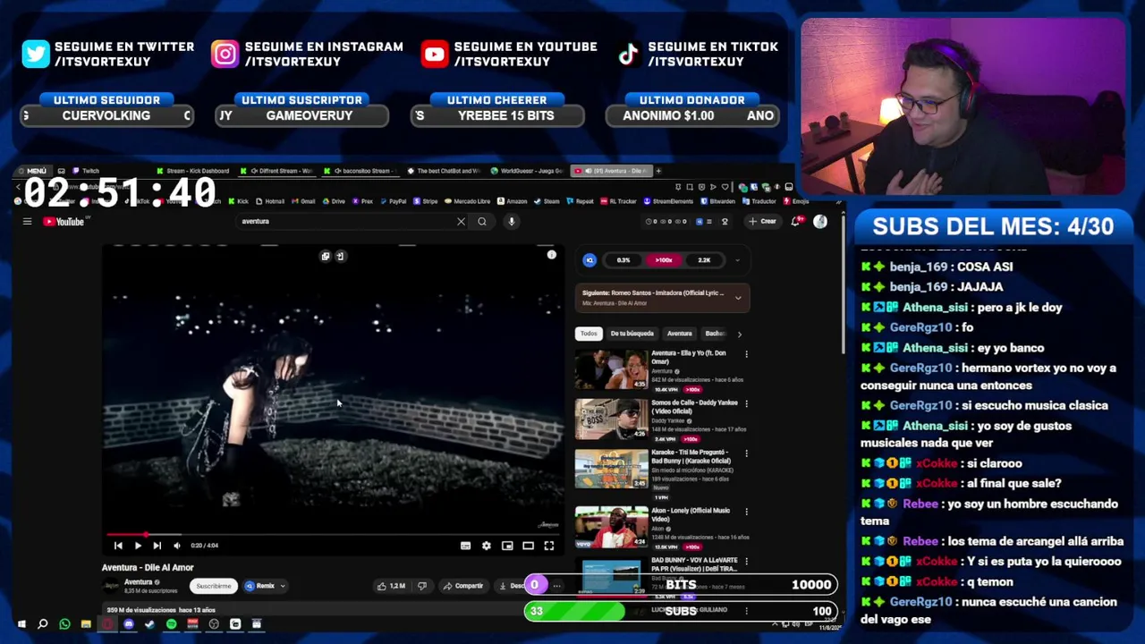Enter fullscreen in the player

[549, 546]
